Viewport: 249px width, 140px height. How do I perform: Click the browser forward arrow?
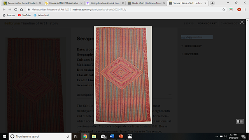(10, 9)
